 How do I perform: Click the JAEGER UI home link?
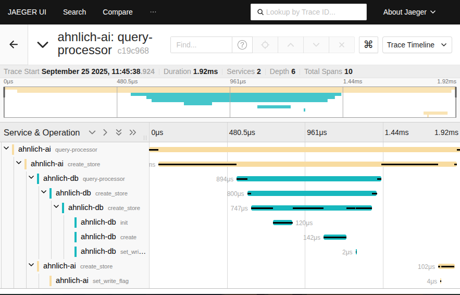[x=27, y=12]
